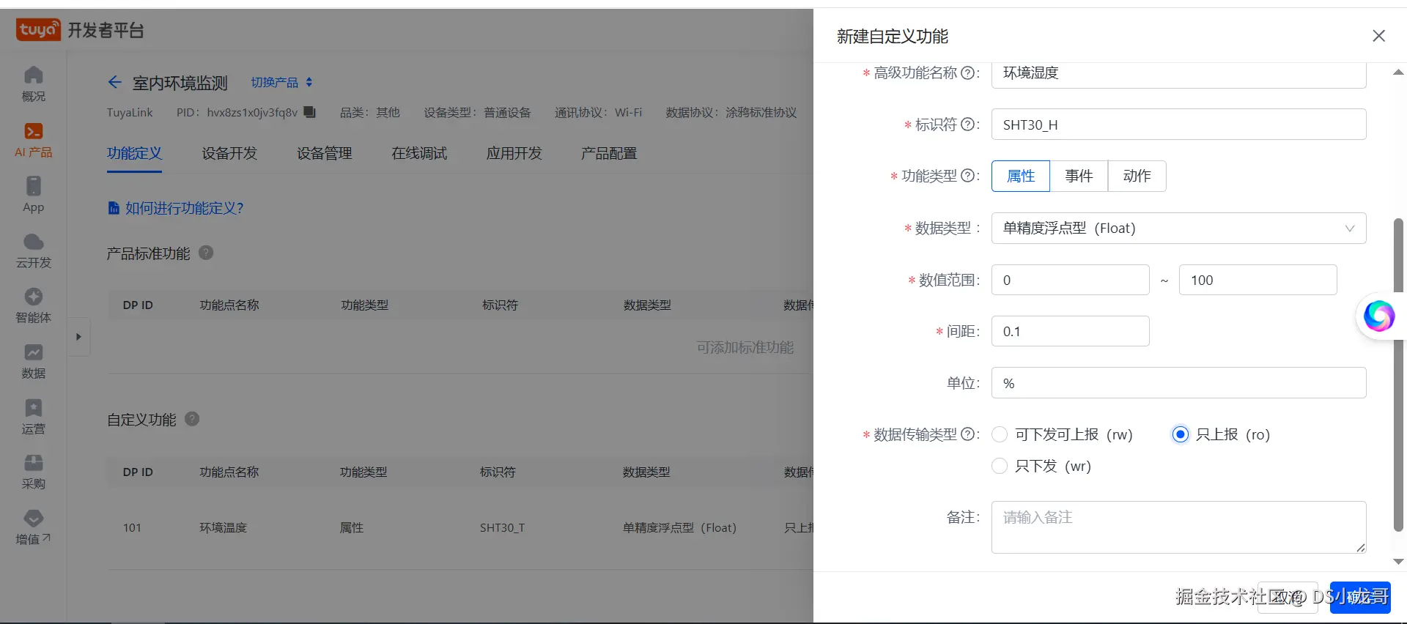
Task: Switch to the 在线调试 tab
Action: 419,153
